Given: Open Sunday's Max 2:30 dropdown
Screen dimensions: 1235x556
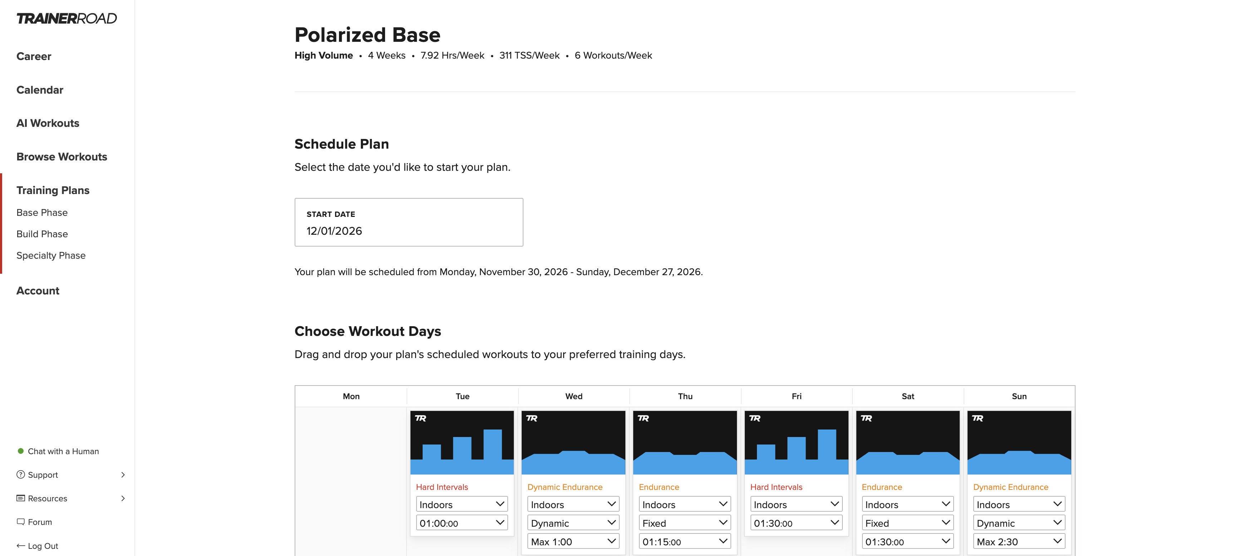Looking at the screenshot, I should (1019, 542).
